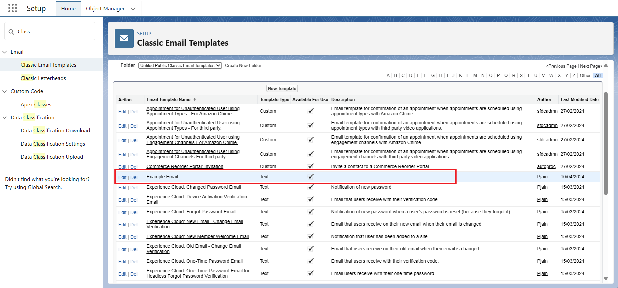Click the scroll-down arrow at list bottom
The height and width of the screenshot is (288, 618).
tap(606, 279)
